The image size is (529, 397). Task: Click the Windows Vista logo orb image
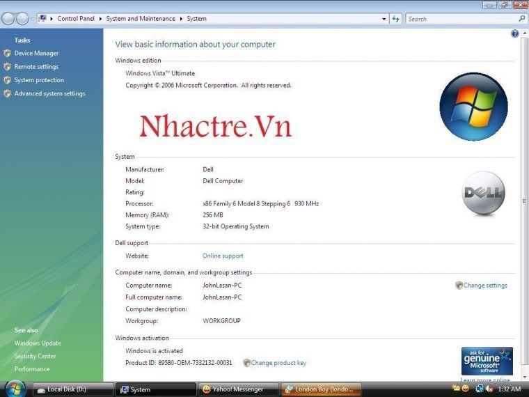(x=474, y=107)
